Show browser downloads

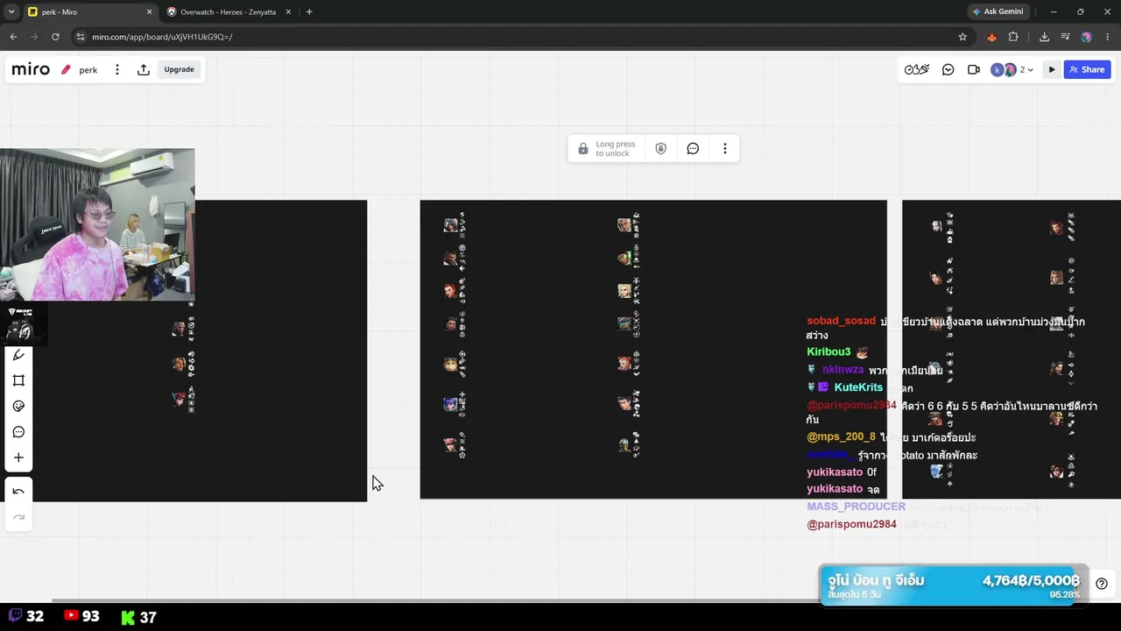(1044, 37)
